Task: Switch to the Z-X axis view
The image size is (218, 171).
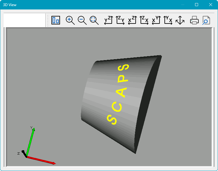Action: (144, 20)
